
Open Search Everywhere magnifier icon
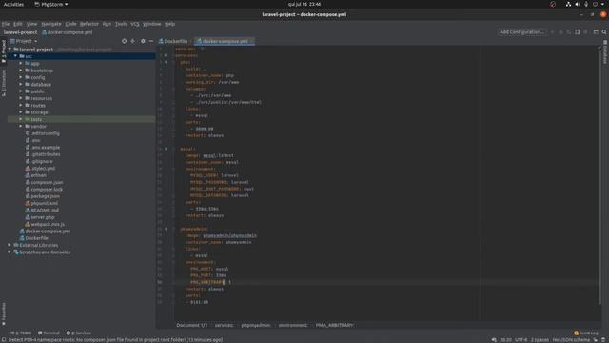(604, 32)
